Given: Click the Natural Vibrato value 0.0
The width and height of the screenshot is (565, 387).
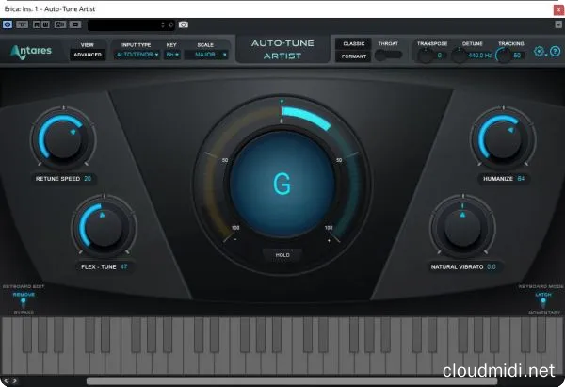Looking at the screenshot, I should 492,266.
